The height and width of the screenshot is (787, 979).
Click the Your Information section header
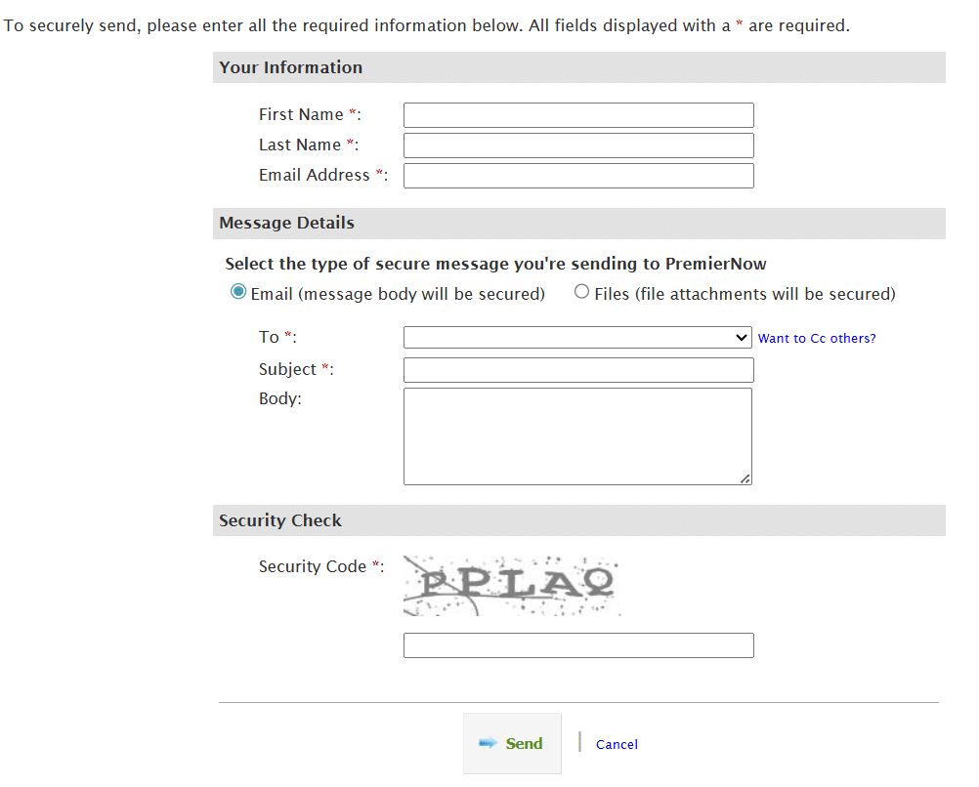click(291, 67)
